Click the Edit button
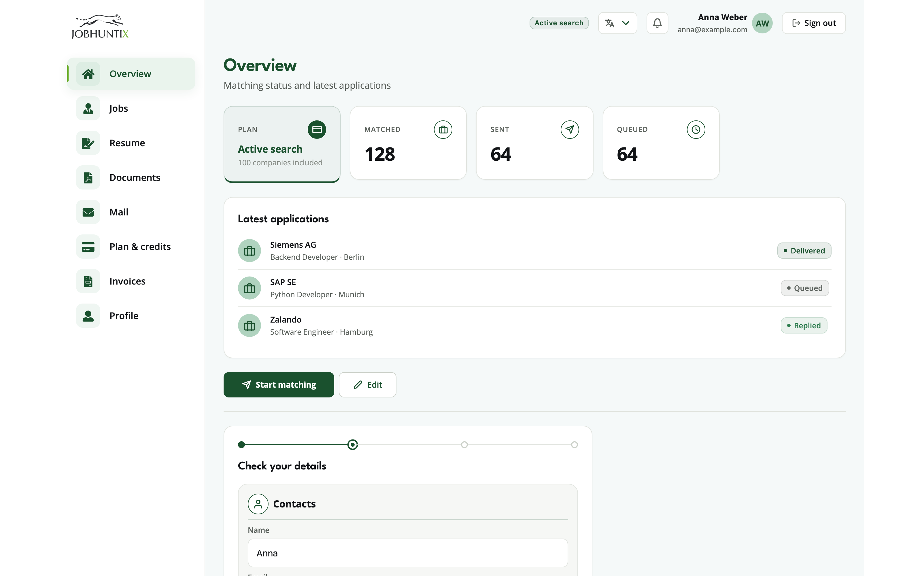This screenshot has width=922, height=576. 367,385
